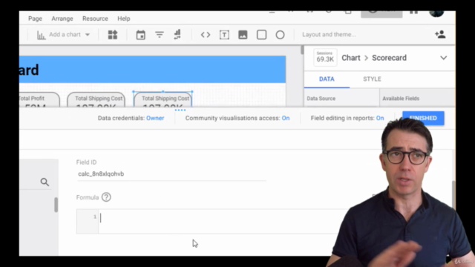Expand the Chart > Scorecard type chevron
This screenshot has height=267, width=475.
point(444,58)
